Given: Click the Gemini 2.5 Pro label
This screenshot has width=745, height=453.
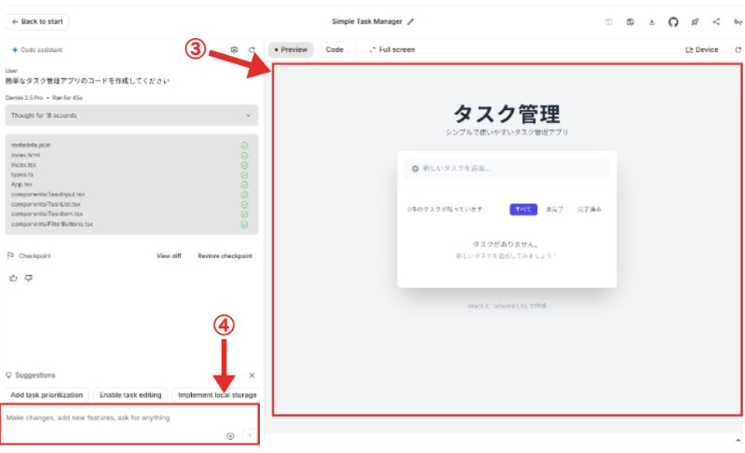Looking at the screenshot, I should 24,98.
